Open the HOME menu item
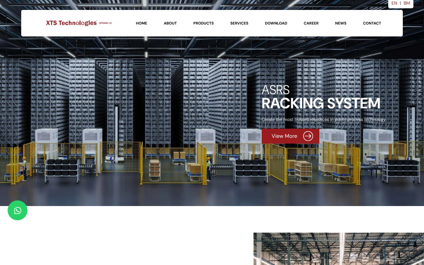 [141, 23]
